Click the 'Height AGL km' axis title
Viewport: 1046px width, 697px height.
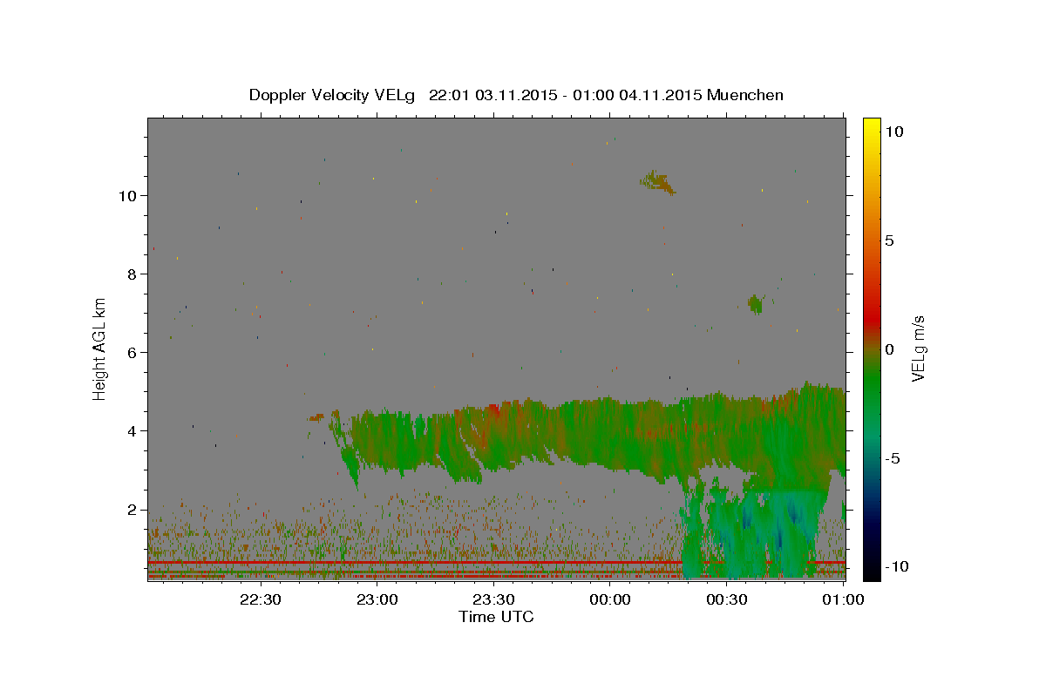tap(100, 348)
